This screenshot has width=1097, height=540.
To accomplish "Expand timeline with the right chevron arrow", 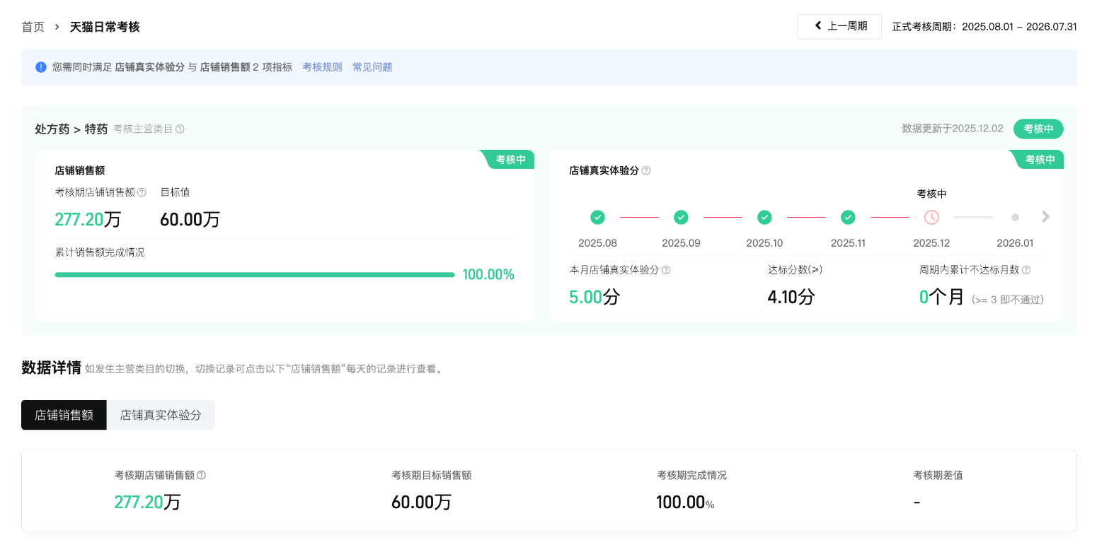I will click(x=1045, y=217).
